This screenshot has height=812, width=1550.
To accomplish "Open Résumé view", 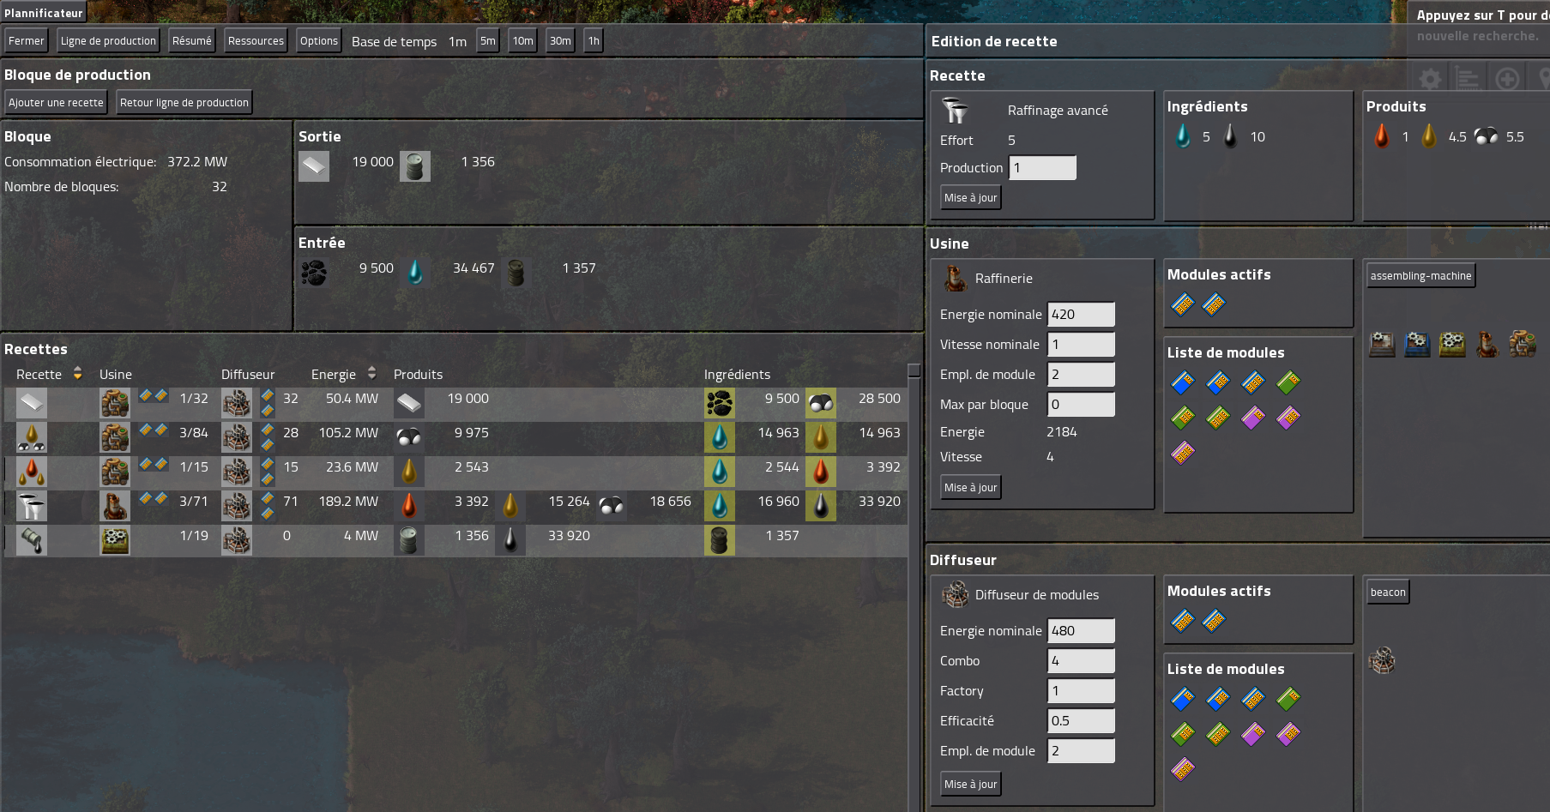I will click(192, 40).
